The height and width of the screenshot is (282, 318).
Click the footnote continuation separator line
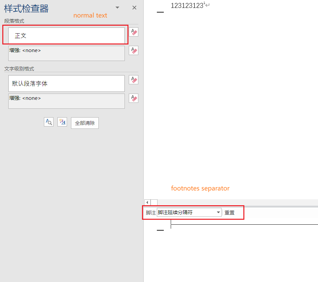point(244,224)
